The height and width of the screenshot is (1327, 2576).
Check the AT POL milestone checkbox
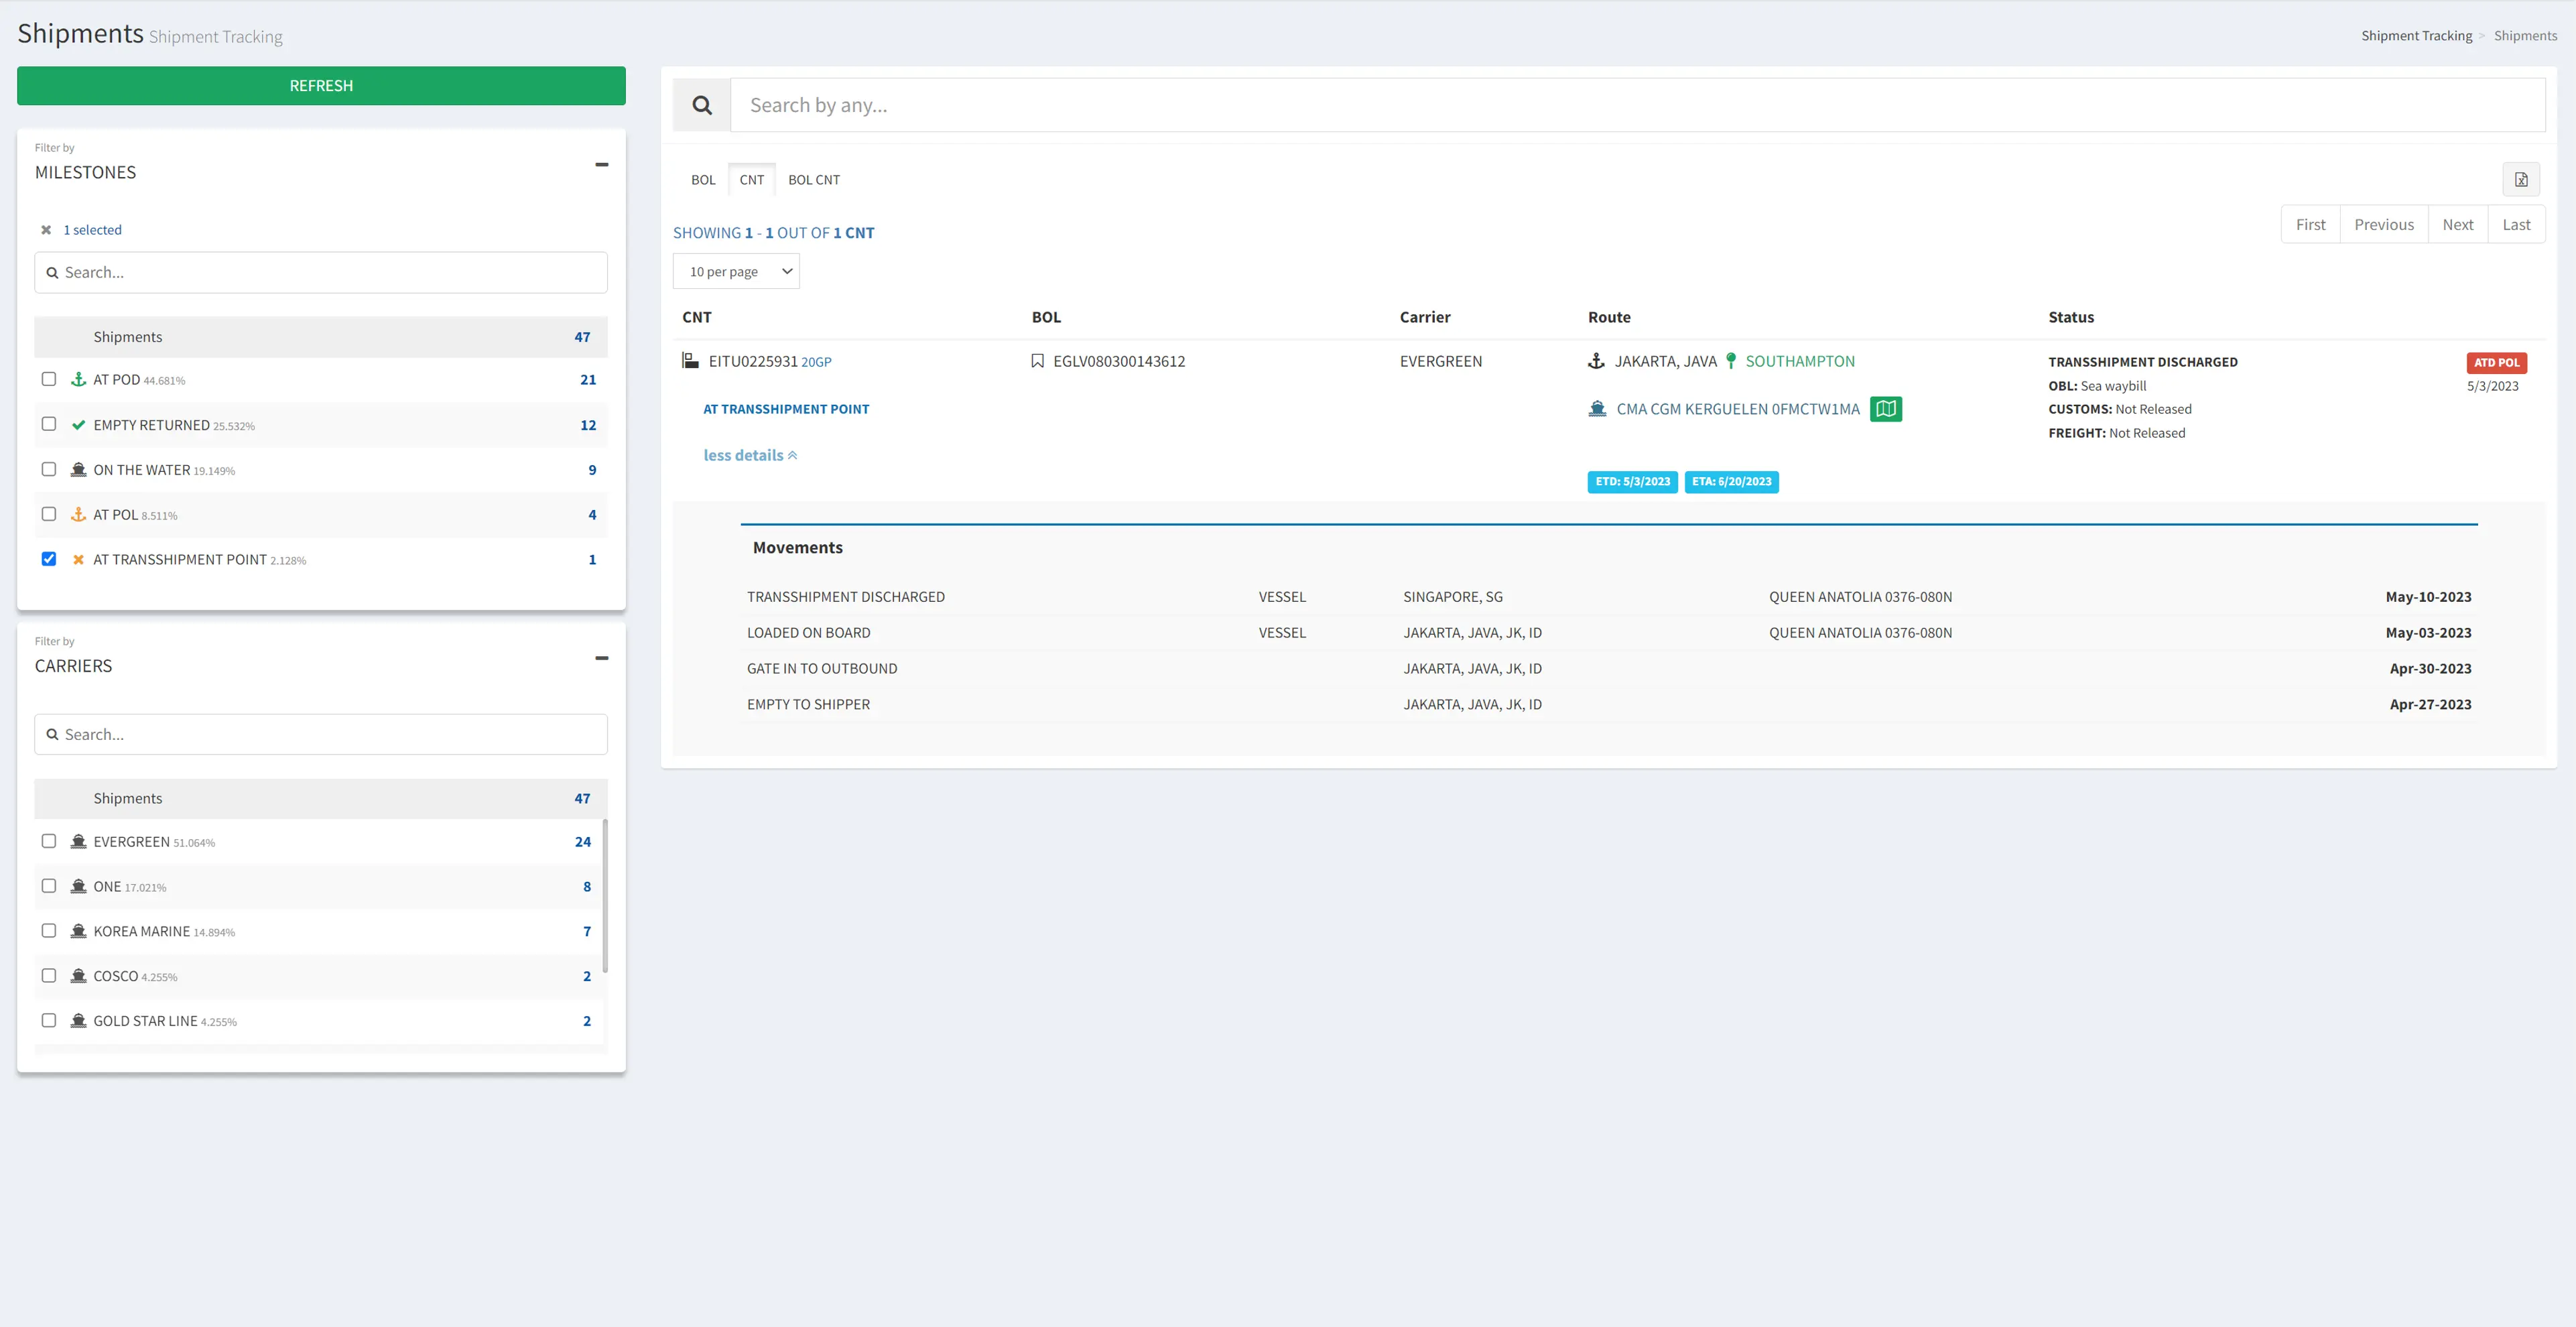49,514
